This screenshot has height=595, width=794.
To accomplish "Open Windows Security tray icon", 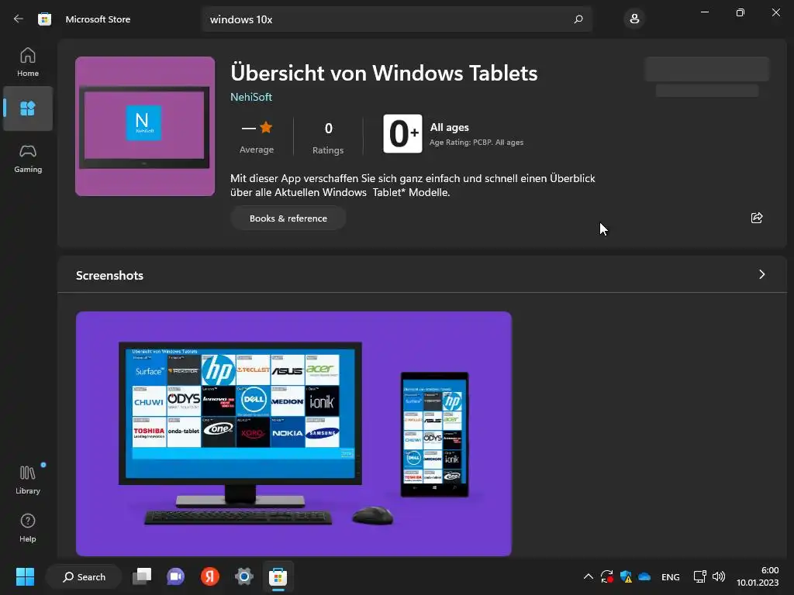I will point(626,576).
